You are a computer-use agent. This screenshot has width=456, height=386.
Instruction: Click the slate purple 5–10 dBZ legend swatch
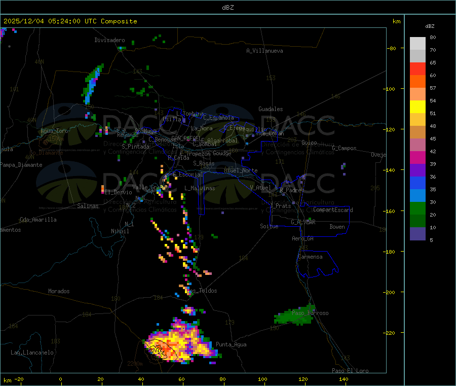pyautogui.click(x=417, y=234)
